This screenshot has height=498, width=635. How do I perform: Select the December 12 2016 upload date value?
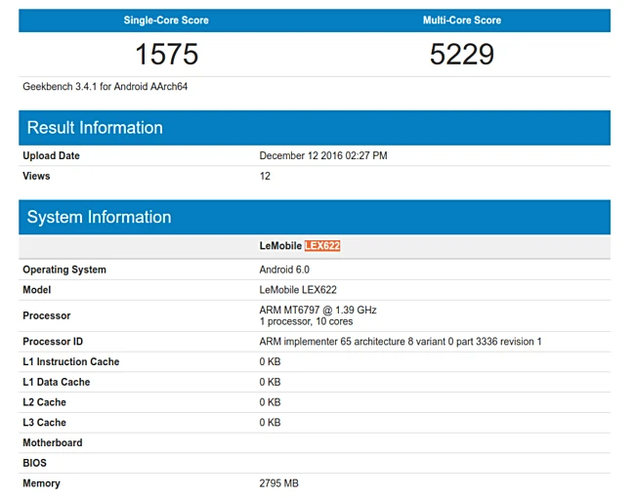click(323, 156)
